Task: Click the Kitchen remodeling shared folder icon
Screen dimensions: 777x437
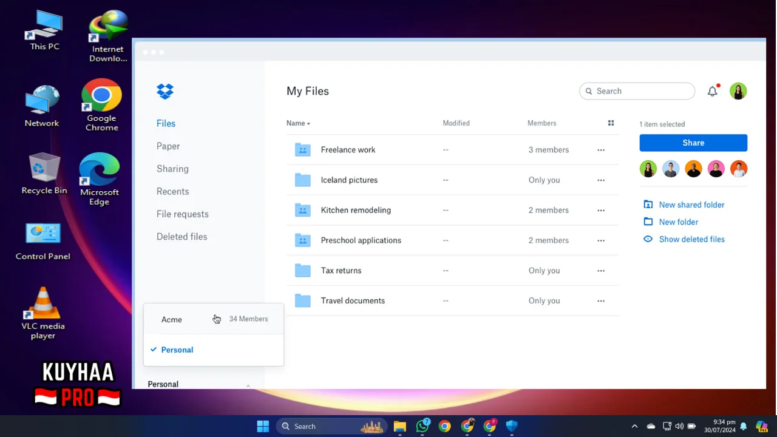Action: tap(302, 210)
